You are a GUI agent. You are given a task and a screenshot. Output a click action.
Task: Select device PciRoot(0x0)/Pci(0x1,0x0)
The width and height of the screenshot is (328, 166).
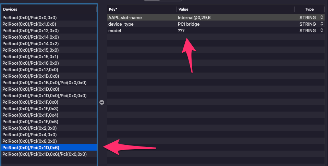[49, 24]
